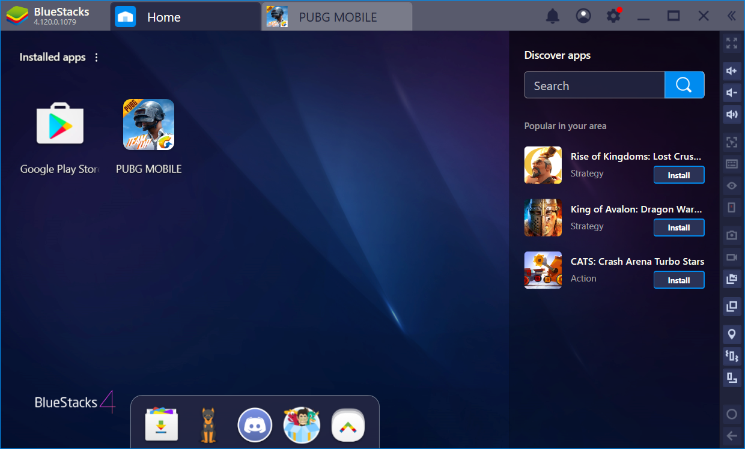
Task: Open the white colorful-arrow dock icon
Action: (x=348, y=424)
